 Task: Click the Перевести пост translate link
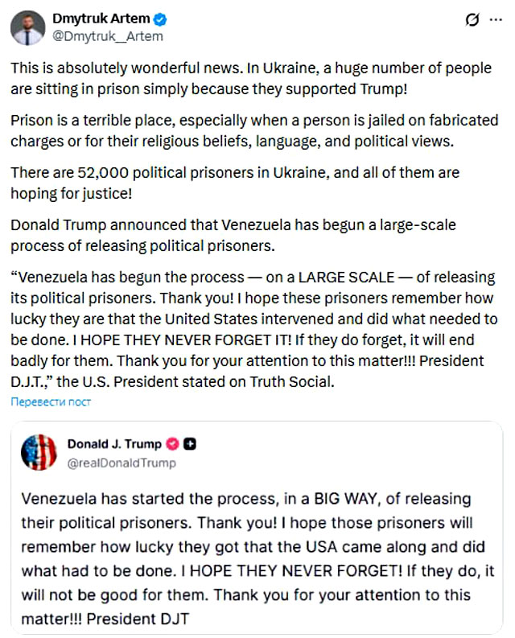51,401
